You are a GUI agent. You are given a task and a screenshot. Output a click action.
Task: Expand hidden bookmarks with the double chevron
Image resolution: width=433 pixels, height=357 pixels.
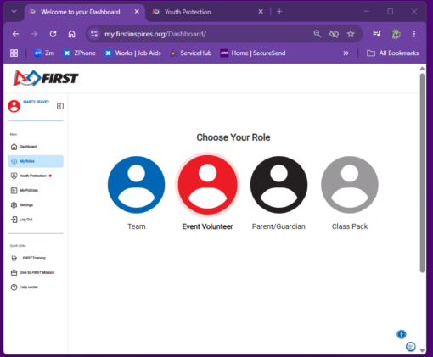pyautogui.click(x=346, y=53)
